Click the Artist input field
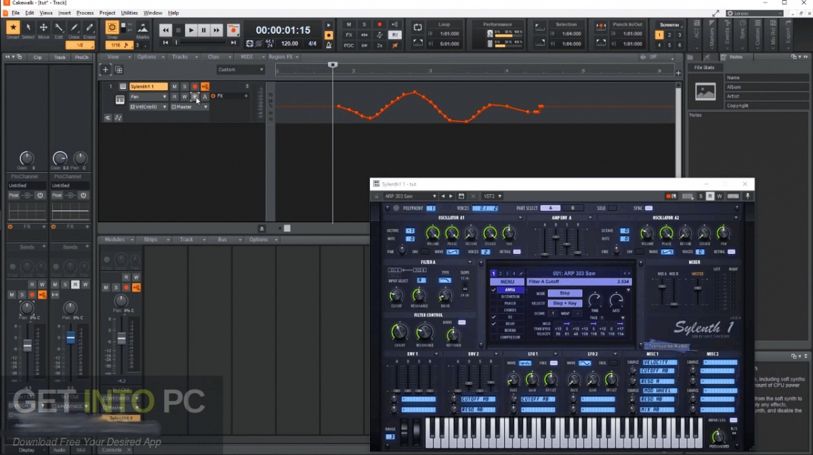Image resolution: width=813 pixels, height=455 pixels. click(x=767, y=97)
